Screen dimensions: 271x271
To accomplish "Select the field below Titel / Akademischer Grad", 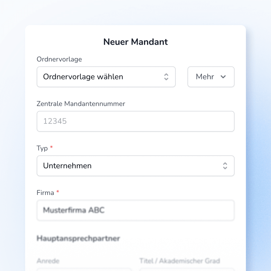I will (187, 269).
